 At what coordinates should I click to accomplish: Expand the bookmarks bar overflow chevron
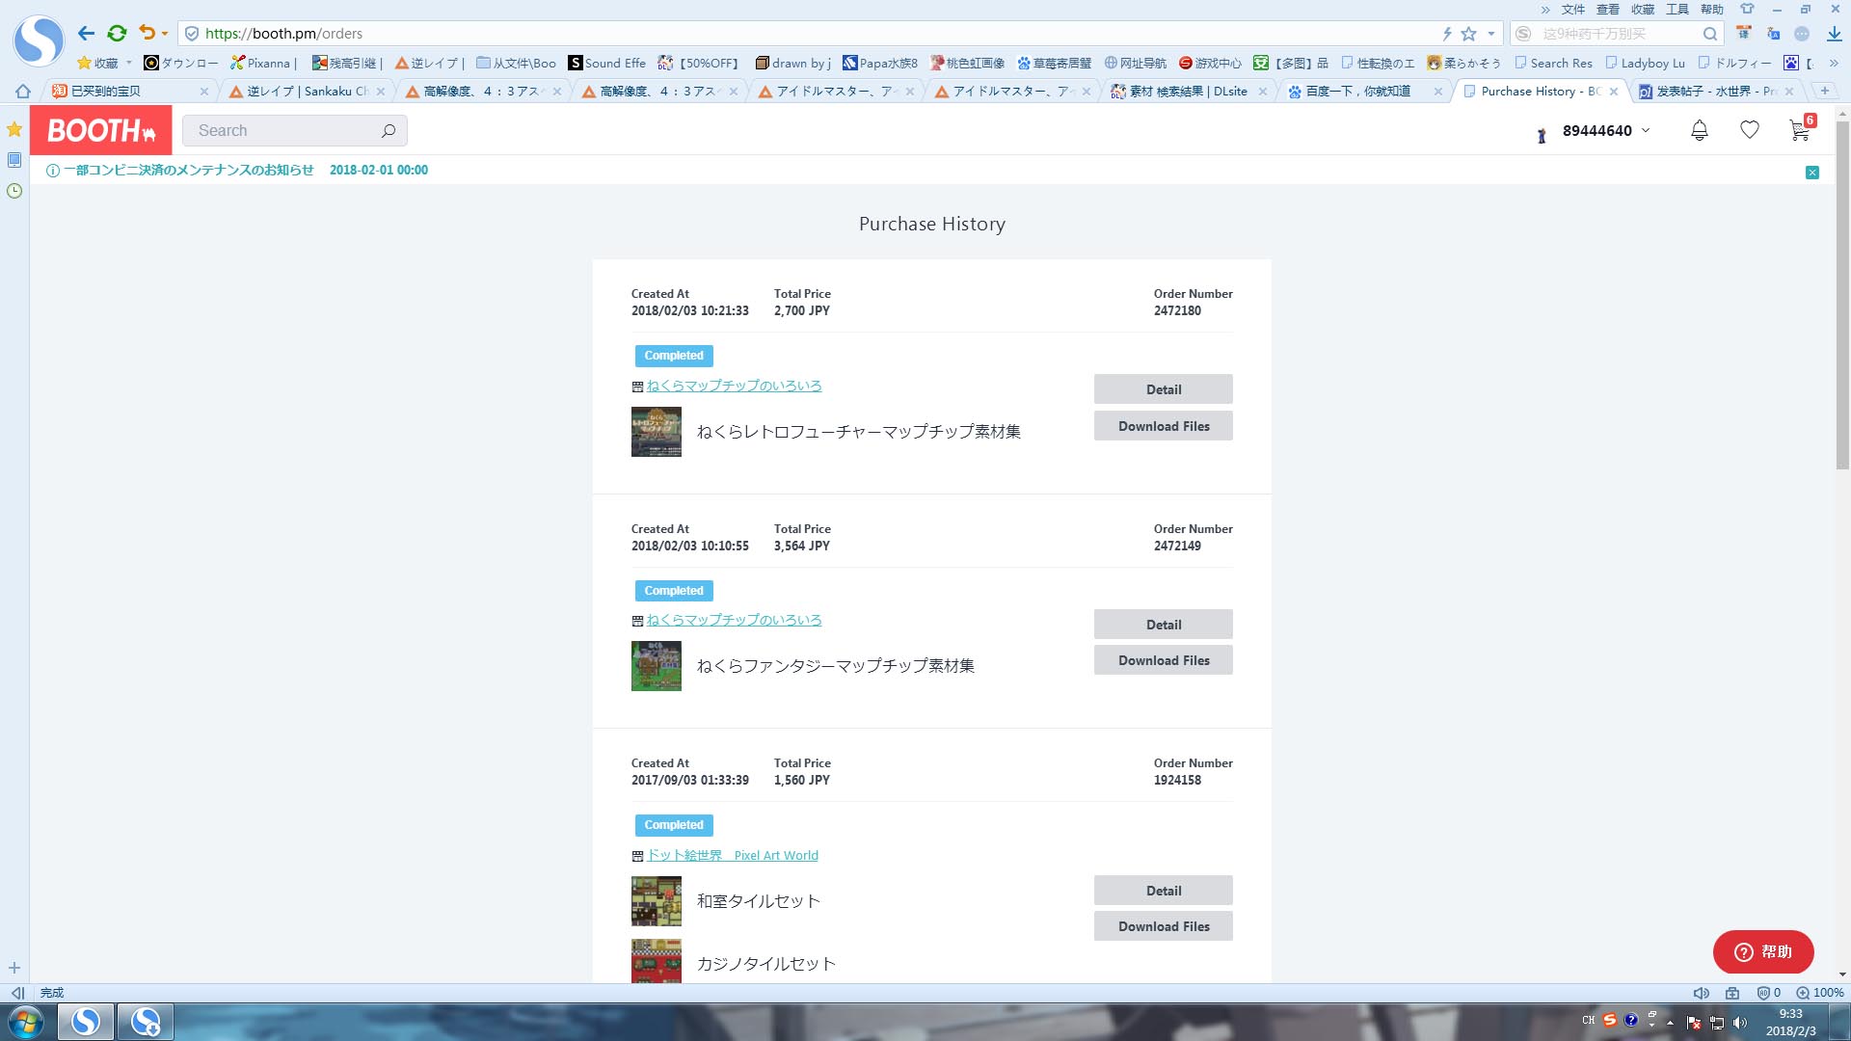click(1834, 64)
